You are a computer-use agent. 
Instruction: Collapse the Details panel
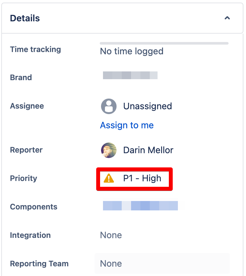[x=227, y=18]
